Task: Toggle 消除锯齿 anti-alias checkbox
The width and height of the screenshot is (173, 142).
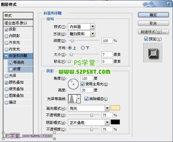Action: click(x=86, y=99)
